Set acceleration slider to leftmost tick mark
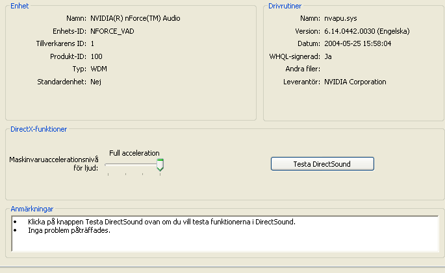 click(108, 174)
